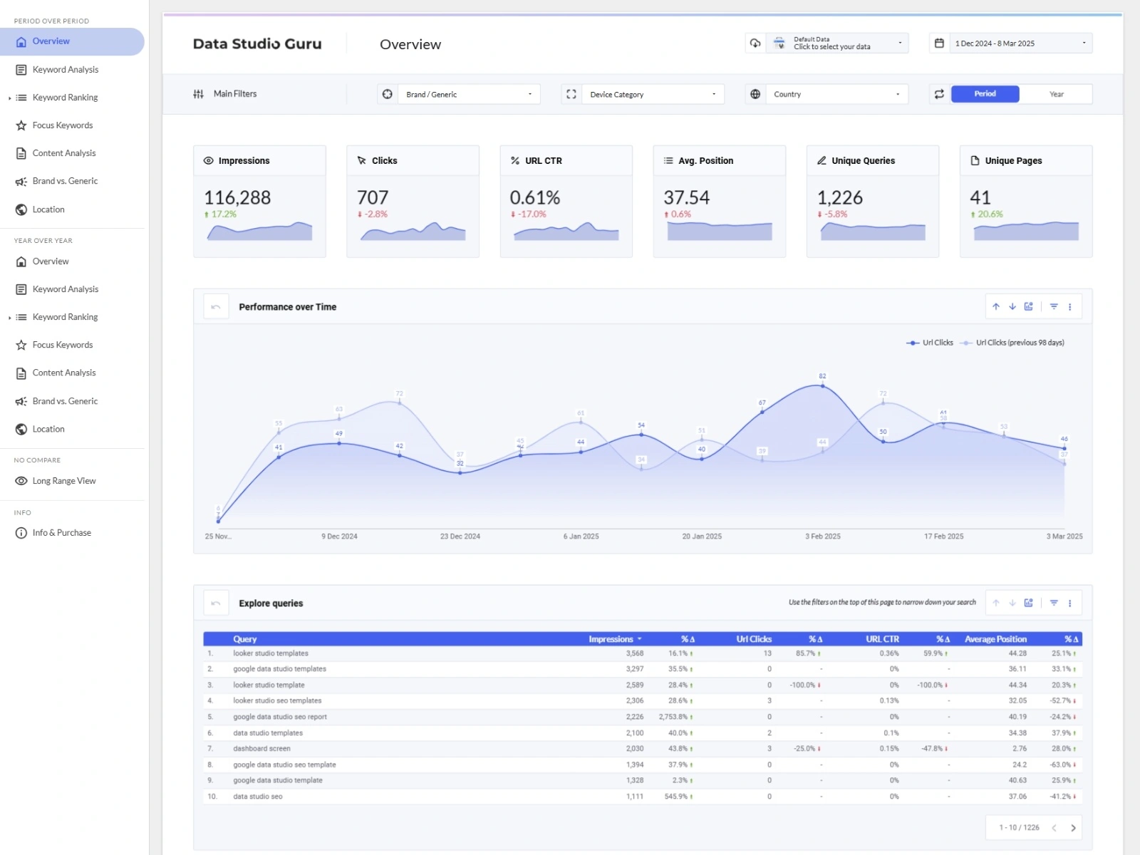The height and width of the screenshot is (855, 1140).
Task: Select the Focus Keywords star icon in sidebar
Action: [21, 125]
